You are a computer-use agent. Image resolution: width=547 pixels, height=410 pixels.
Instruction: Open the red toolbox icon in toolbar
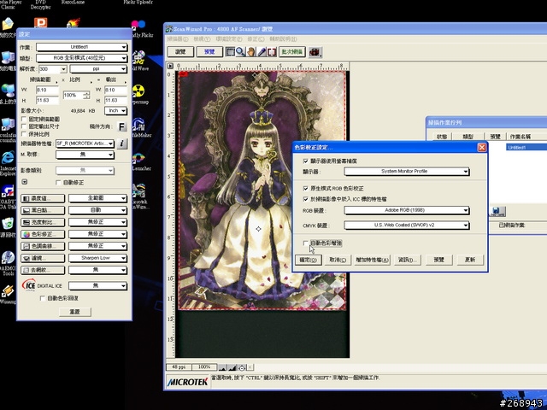(x=315, y=52)
